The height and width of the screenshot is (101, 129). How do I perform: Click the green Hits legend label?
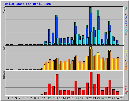coord(126,10)
